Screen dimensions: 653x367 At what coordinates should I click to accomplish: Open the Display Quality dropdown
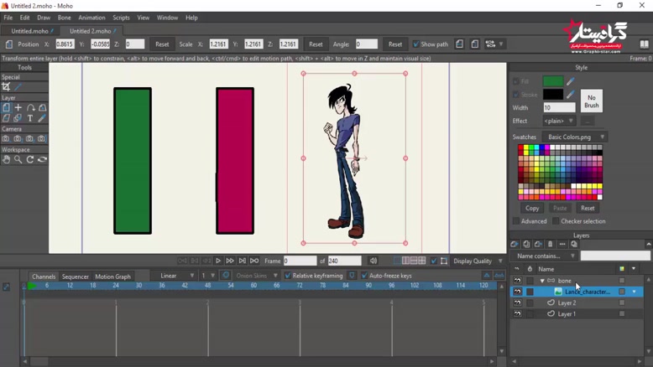click(x=478, y=261)
